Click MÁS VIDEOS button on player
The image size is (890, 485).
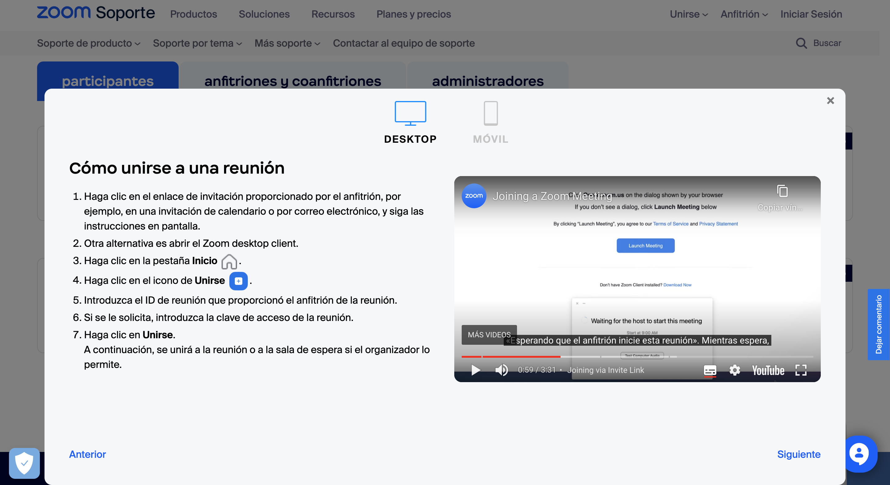point(489,334)
